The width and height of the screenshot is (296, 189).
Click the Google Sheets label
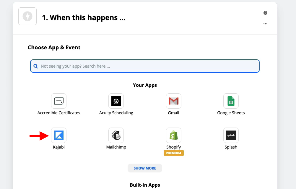[231, 113]
